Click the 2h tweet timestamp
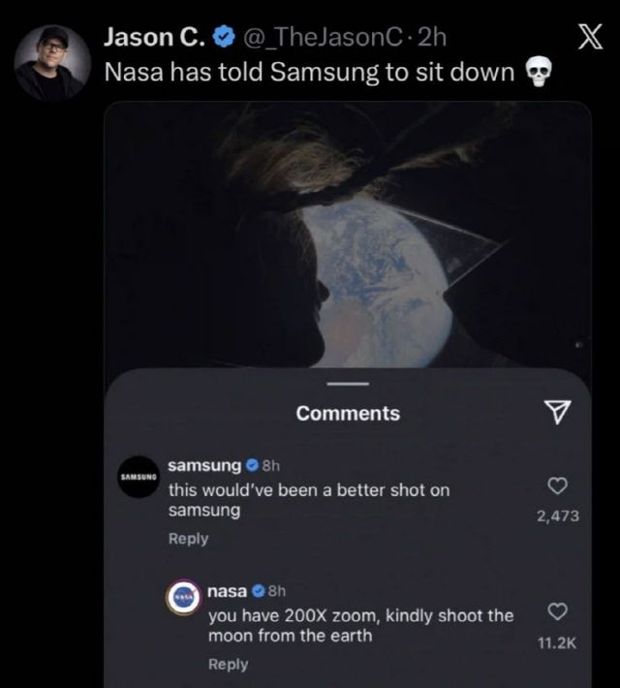Screen dimensions: 620x688 tap(429, 38)
